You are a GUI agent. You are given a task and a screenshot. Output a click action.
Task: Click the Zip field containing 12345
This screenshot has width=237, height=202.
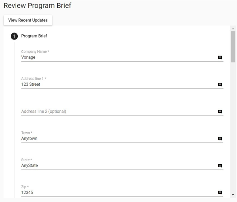(111, 192)
